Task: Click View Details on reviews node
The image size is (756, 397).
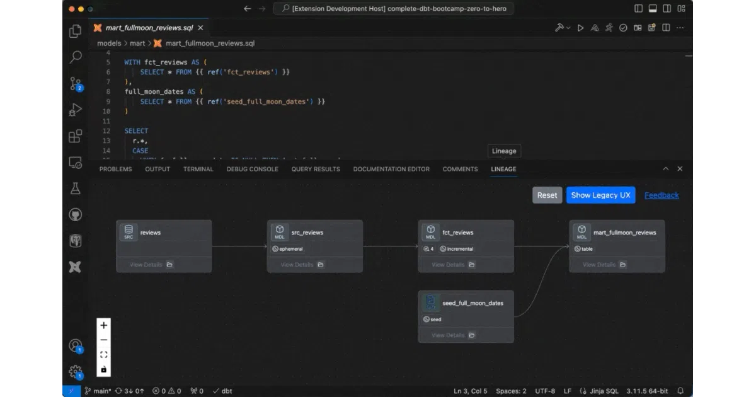Action: pyautogui.click(x=151, y=265)
